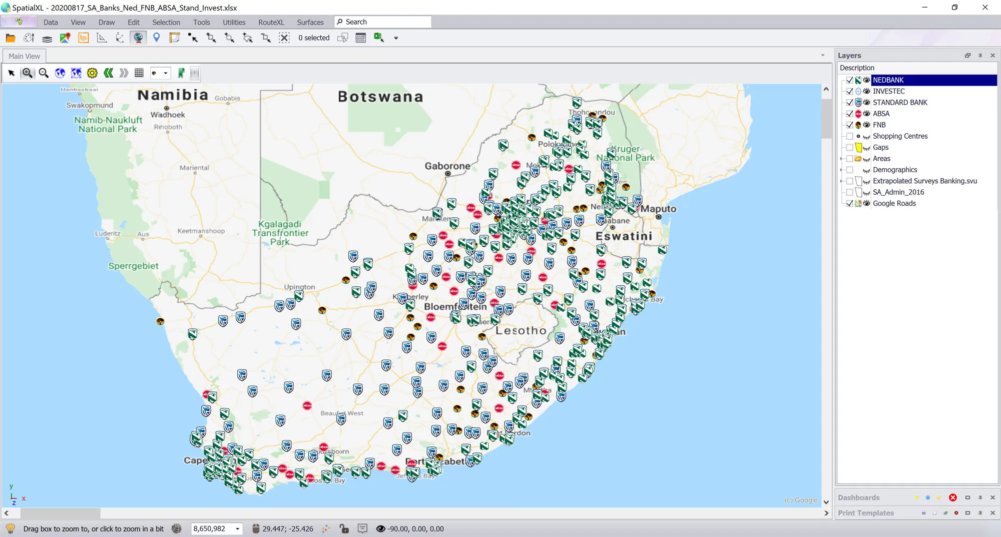Activate the zoom out magnifier tool
Image resolution: width=1001 pixels, height=537 pixels.
(44, 73)
